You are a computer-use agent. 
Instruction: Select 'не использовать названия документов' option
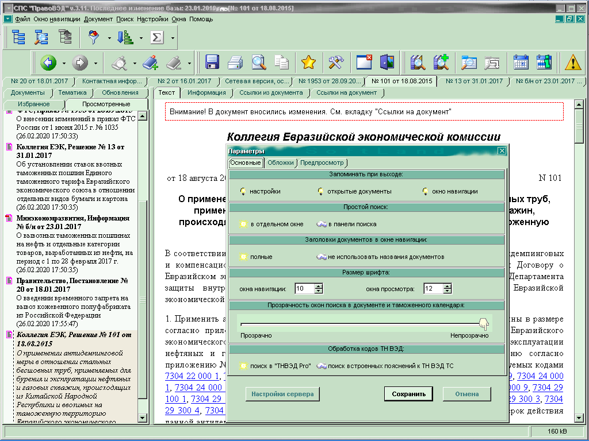381,257
